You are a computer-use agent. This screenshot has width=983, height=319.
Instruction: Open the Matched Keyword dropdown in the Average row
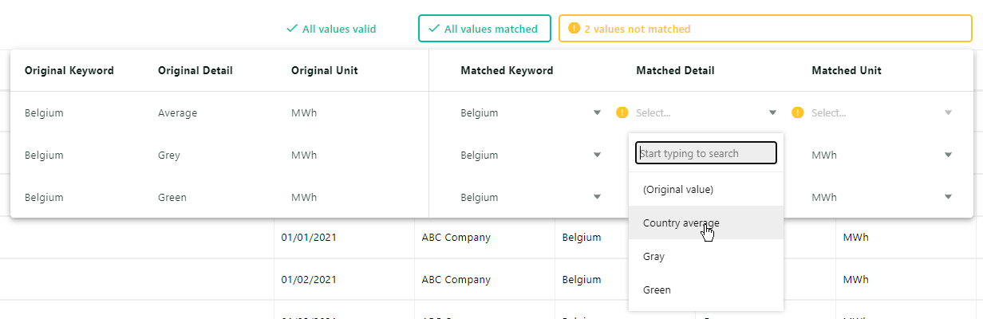[x=597, y=113]
